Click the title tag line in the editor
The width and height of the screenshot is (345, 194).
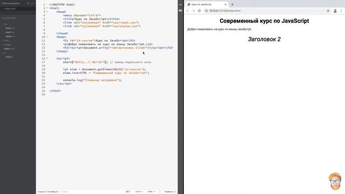91,19
